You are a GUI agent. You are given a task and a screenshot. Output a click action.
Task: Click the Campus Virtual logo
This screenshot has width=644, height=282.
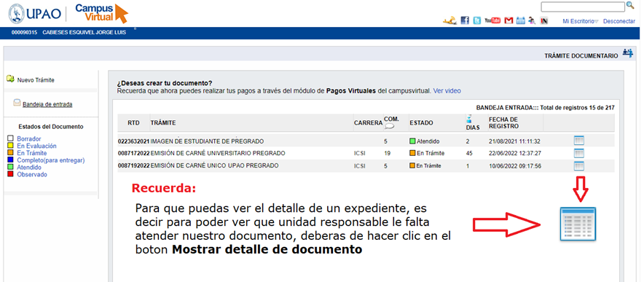101,13
